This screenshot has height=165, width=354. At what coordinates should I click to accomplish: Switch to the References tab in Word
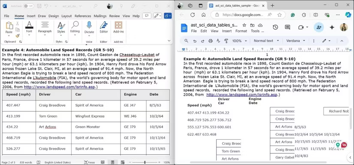coord(83,16)
